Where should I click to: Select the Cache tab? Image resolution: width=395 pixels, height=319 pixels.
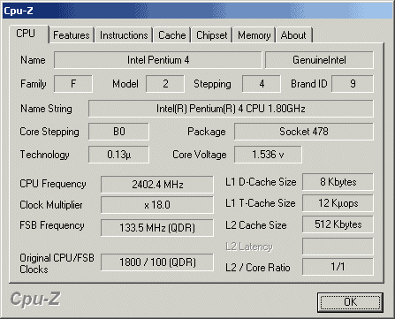click(x=172, y=35)
